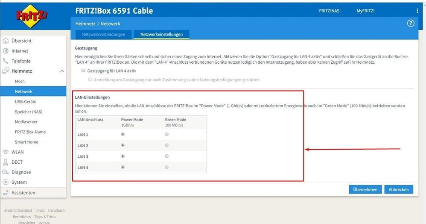Open the Rechtliches footer link

[22, 217]
